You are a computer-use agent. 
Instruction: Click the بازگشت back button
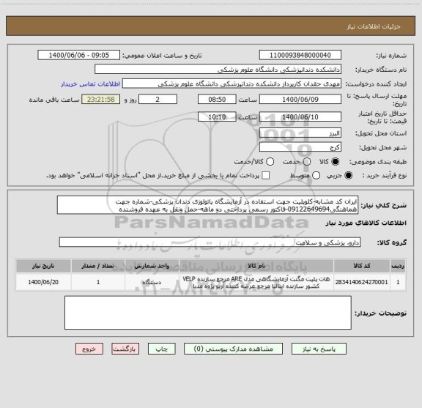[125, 349]
